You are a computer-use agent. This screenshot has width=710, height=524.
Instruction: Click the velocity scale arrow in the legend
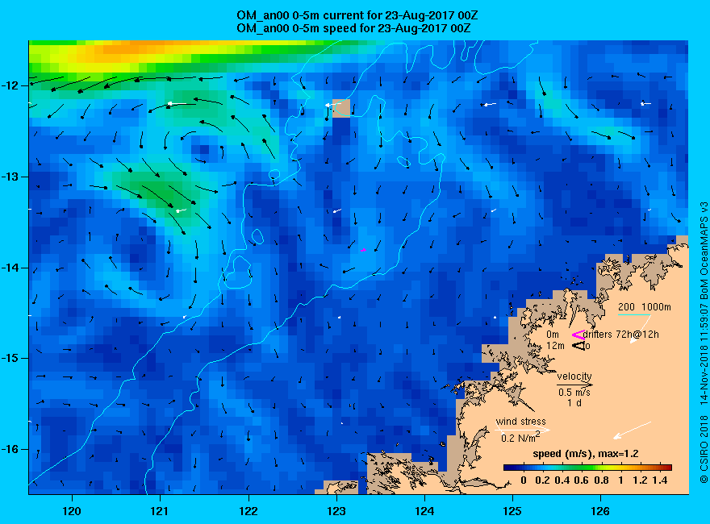click(x=574, y=385)
